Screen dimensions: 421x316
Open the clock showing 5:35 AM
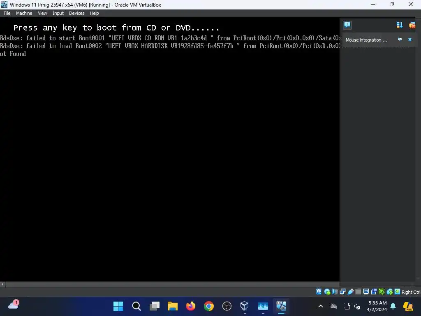377,306
